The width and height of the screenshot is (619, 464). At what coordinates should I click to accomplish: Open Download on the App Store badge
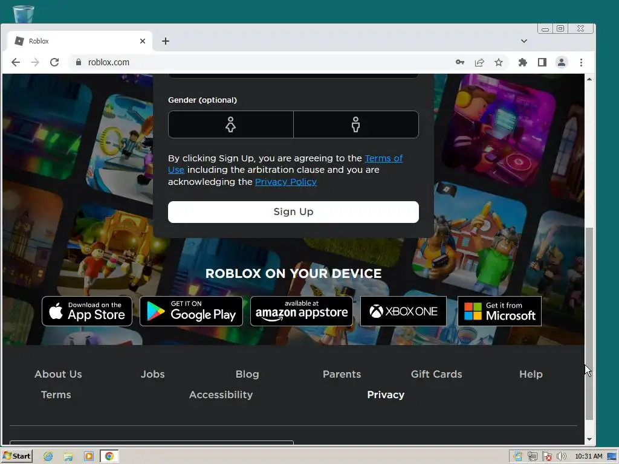click(x=87, y=311)
